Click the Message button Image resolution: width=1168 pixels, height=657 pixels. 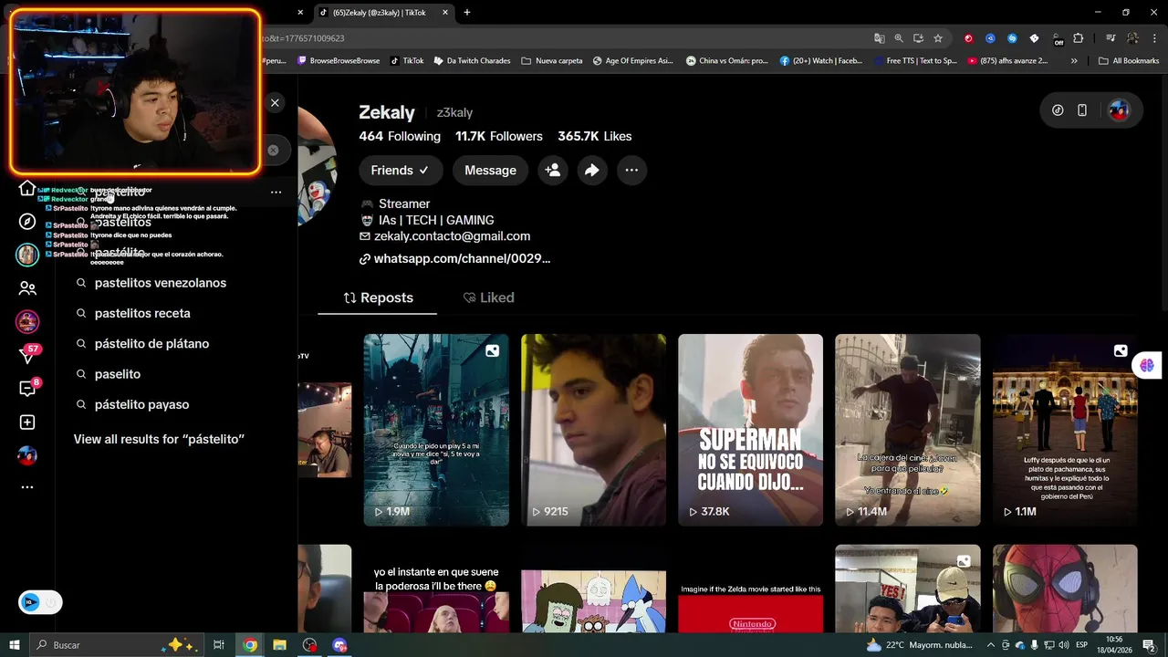tap(490, 170)
